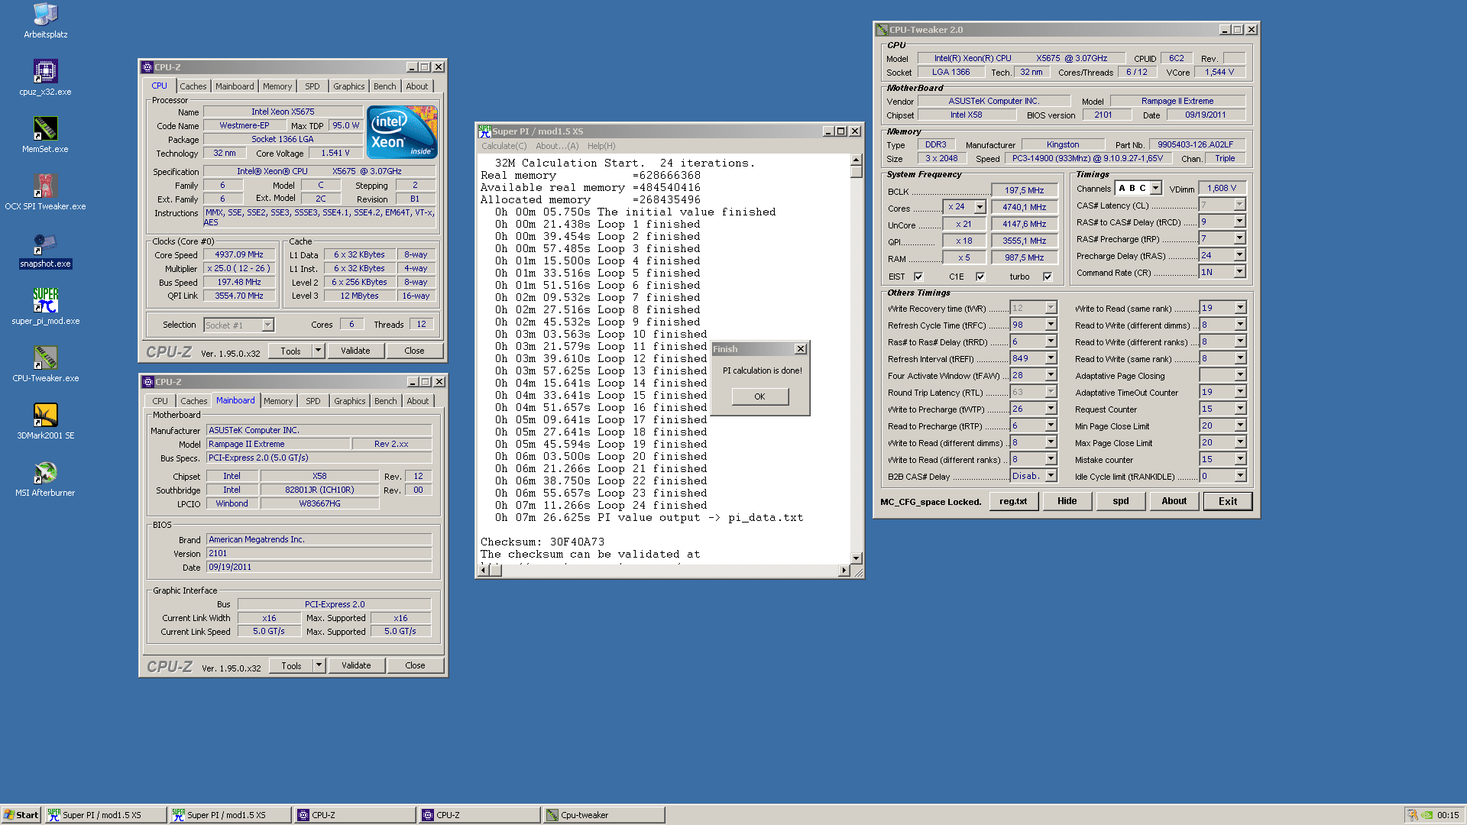Click the Tools button in bottom CPU-Z
Screen dimensions: 1467x825
click(291, 665)
